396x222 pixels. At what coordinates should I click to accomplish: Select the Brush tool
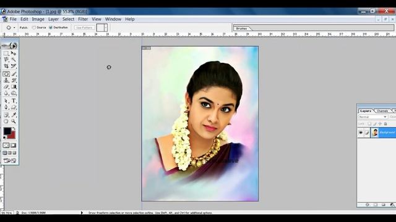tap(14, 74)
